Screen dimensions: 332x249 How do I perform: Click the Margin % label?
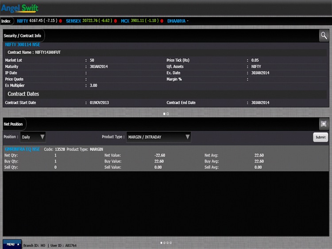click(x=174, y=79)
